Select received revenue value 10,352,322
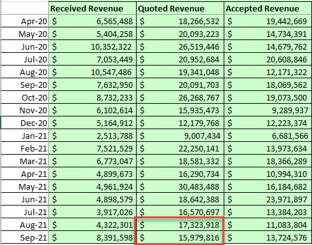Image resolution: width=312 pixels, height=245 pixels. [x=92, y=46]
